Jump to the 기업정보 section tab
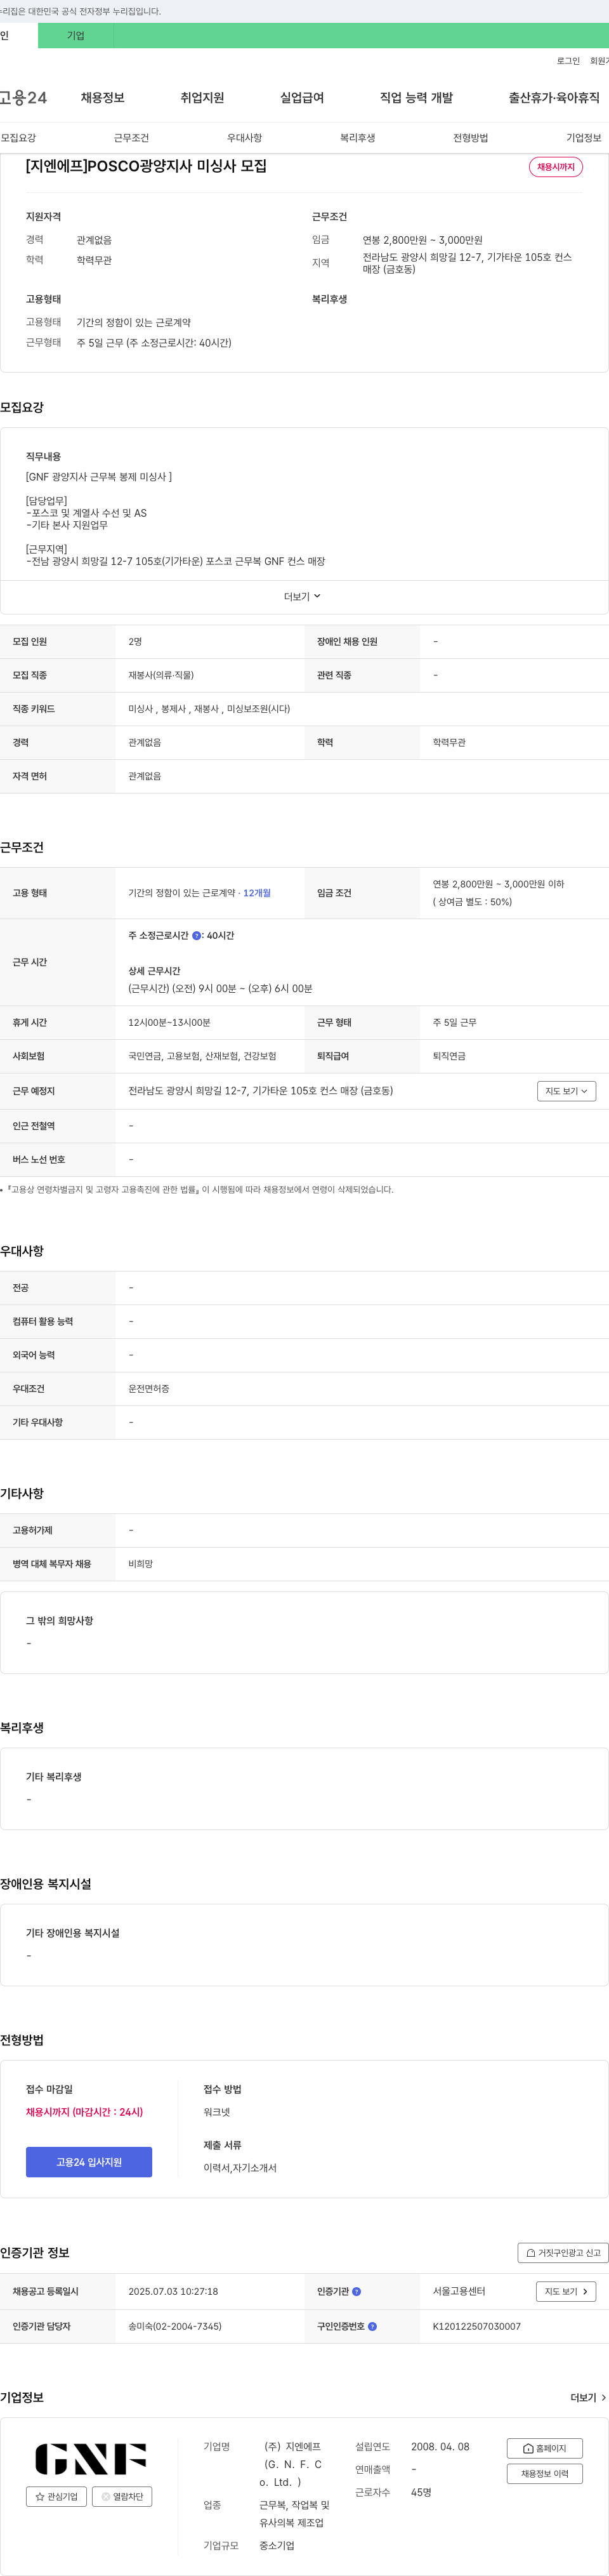The width and height of the screenshot is (609, 2576). coord(584,138)
